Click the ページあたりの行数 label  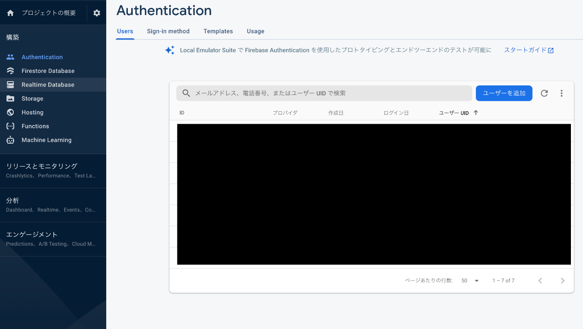429,281
